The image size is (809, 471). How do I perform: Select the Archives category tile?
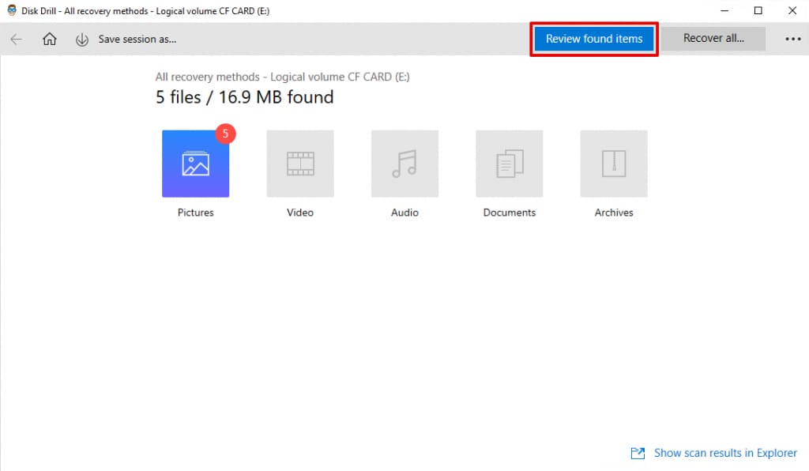click(614, 164)
